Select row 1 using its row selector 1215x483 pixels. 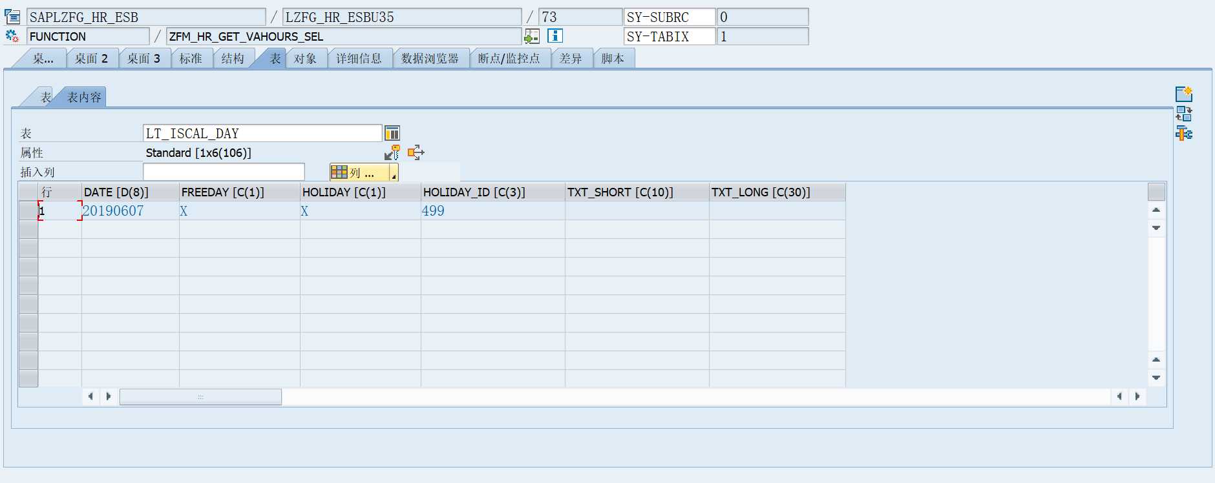(x=28, y=211)
